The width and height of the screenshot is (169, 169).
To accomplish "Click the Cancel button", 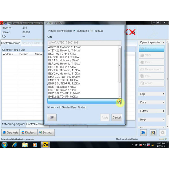I will pos(117,117).
